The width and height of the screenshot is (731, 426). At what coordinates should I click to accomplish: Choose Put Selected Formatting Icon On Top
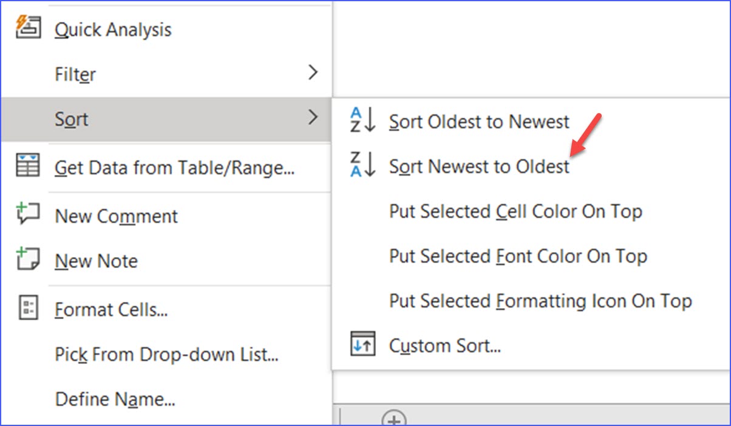tap(540, 300)
